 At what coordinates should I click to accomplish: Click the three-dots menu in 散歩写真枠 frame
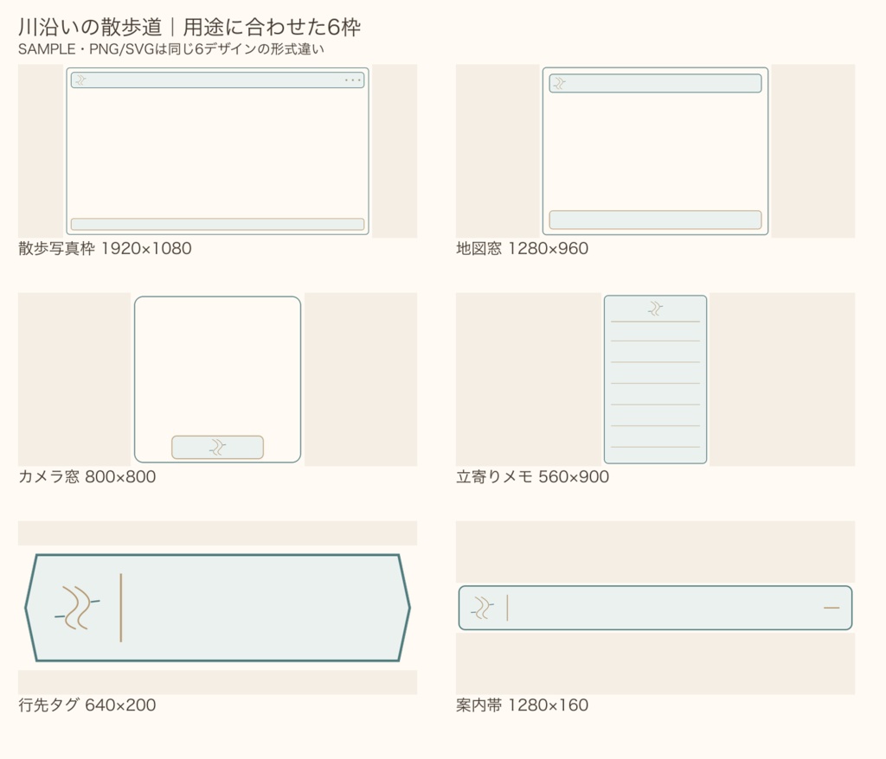click(x=353, y=80)
